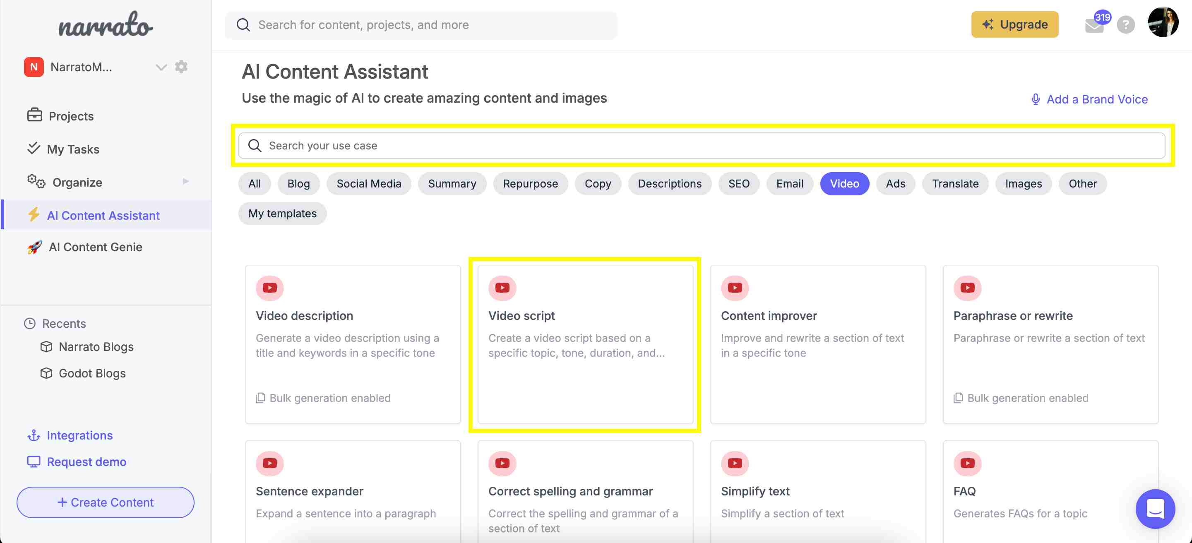The height and width of the screenshot is (543, 1192).
Task: Click the My Tasks checkmark icon
Action: [x=33, y=148]
